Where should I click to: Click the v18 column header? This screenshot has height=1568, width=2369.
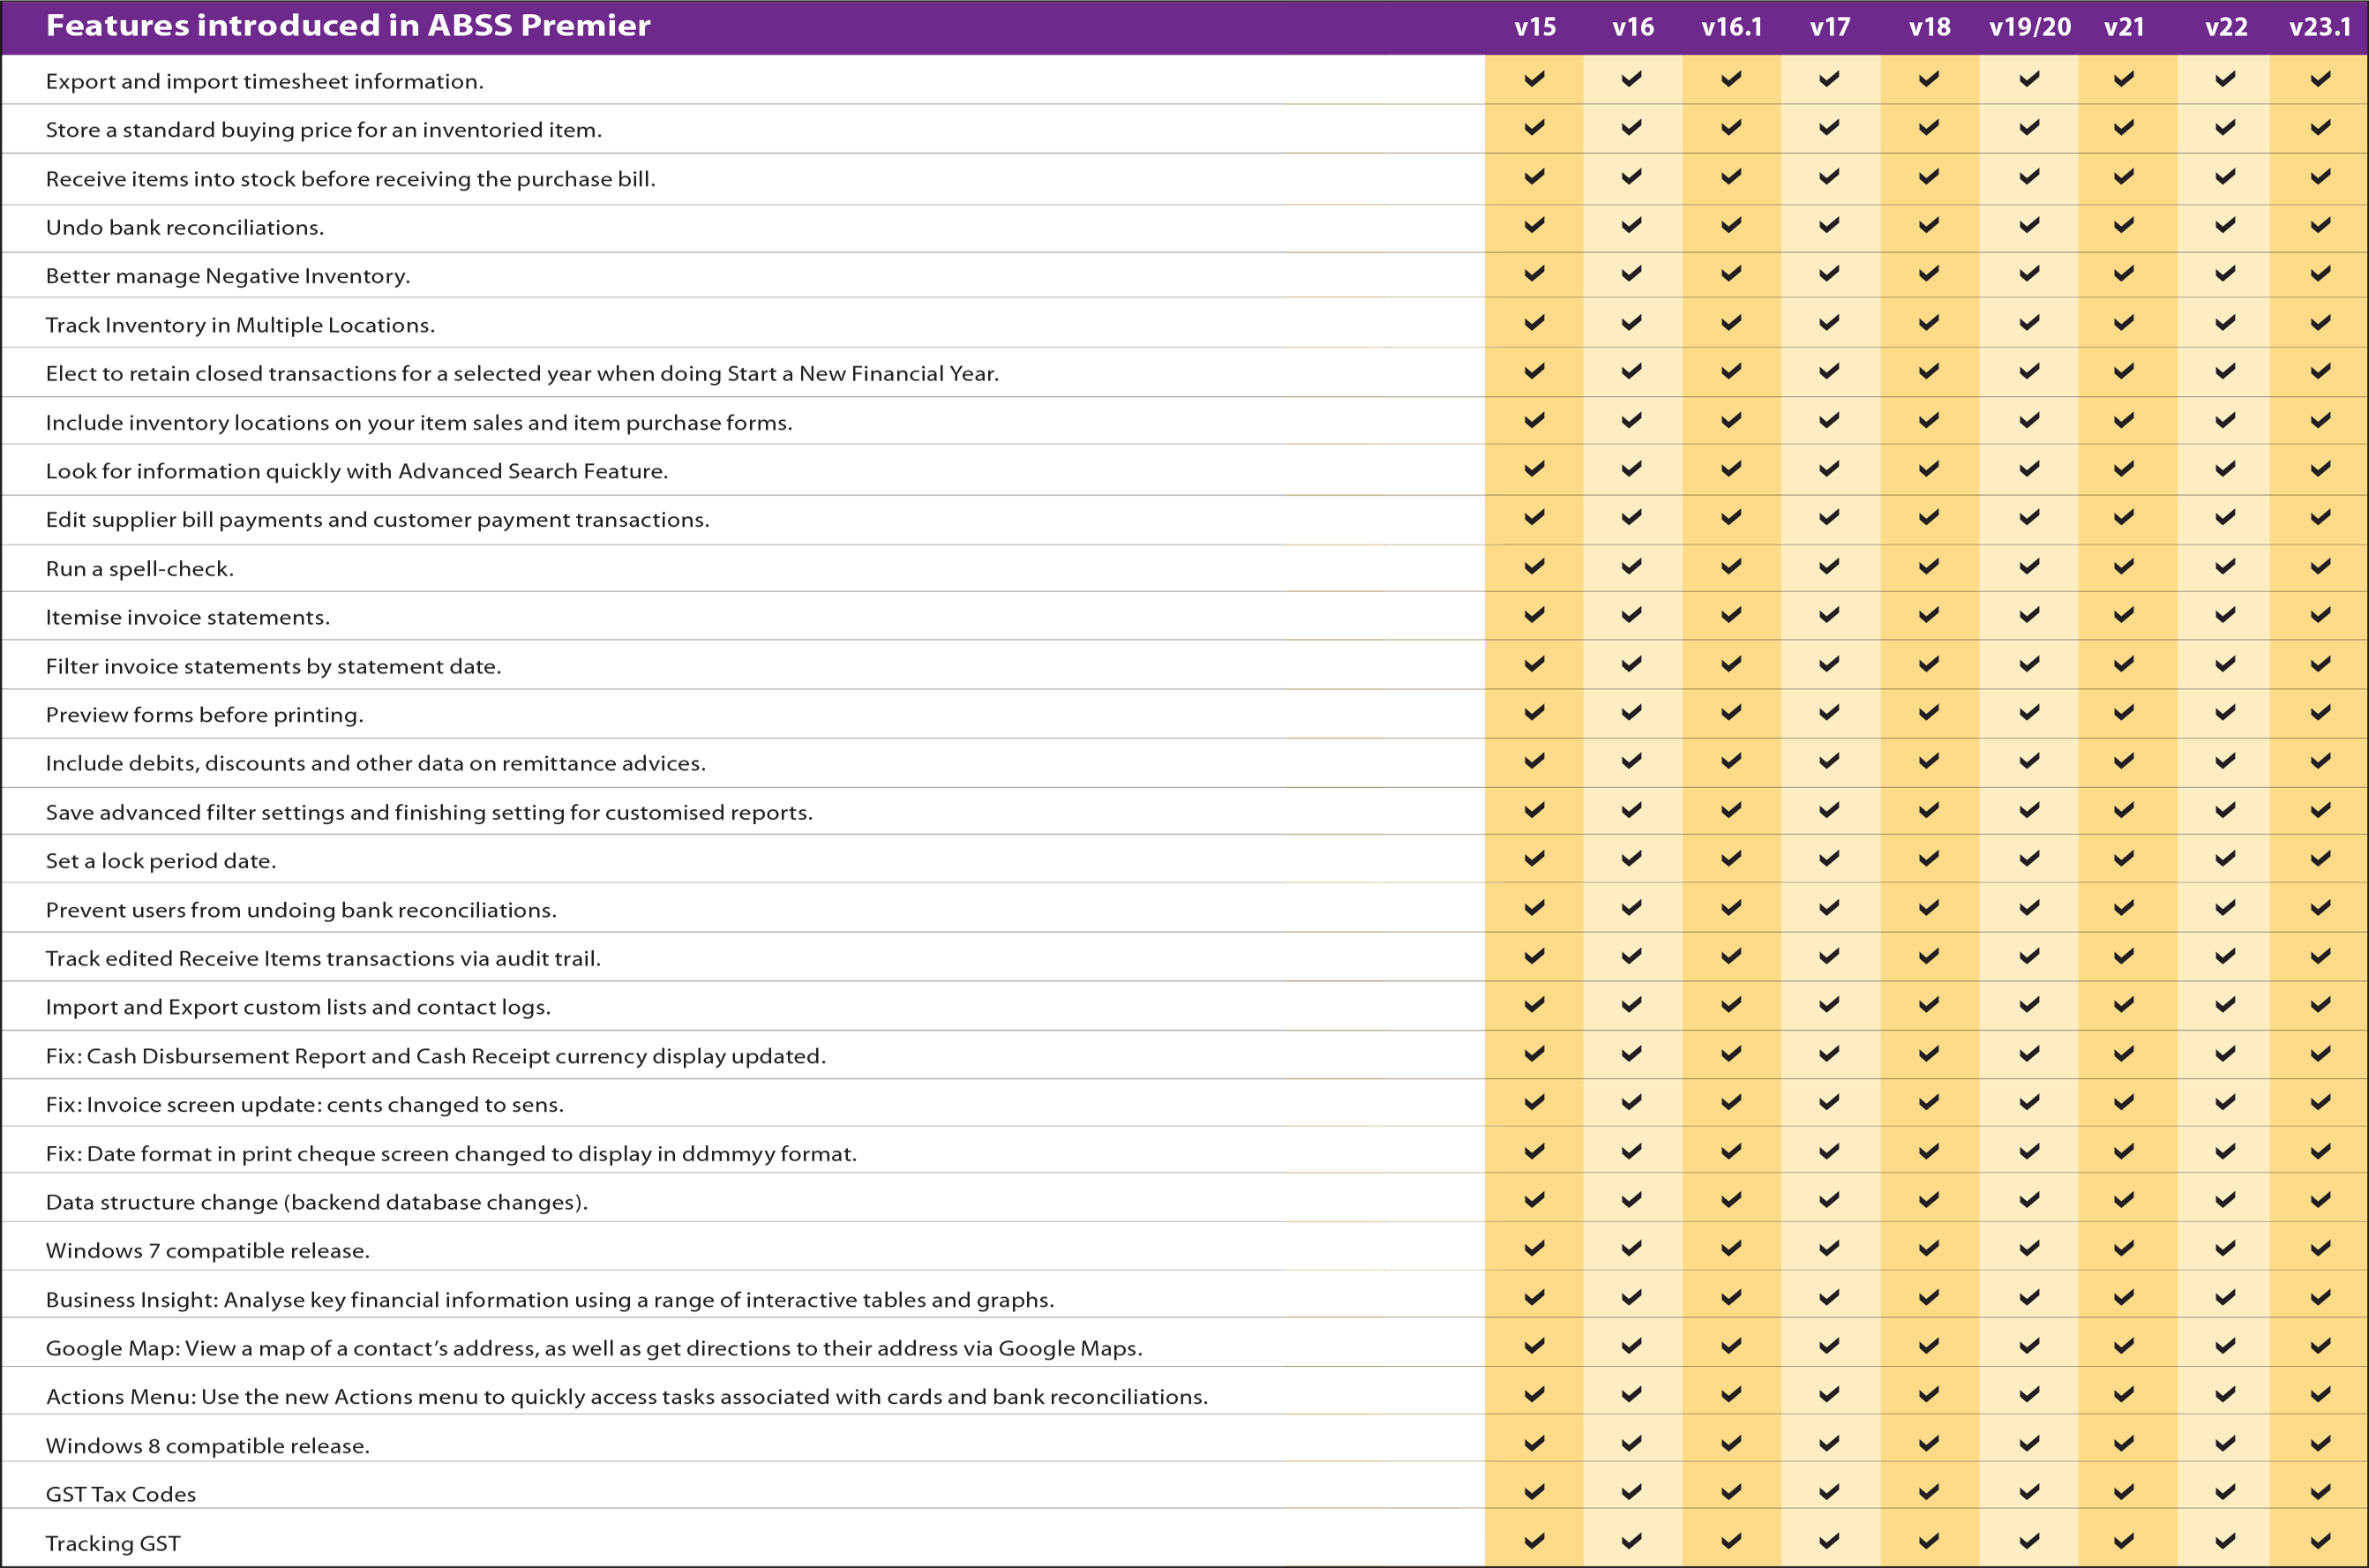click(x=1929, y=27)
